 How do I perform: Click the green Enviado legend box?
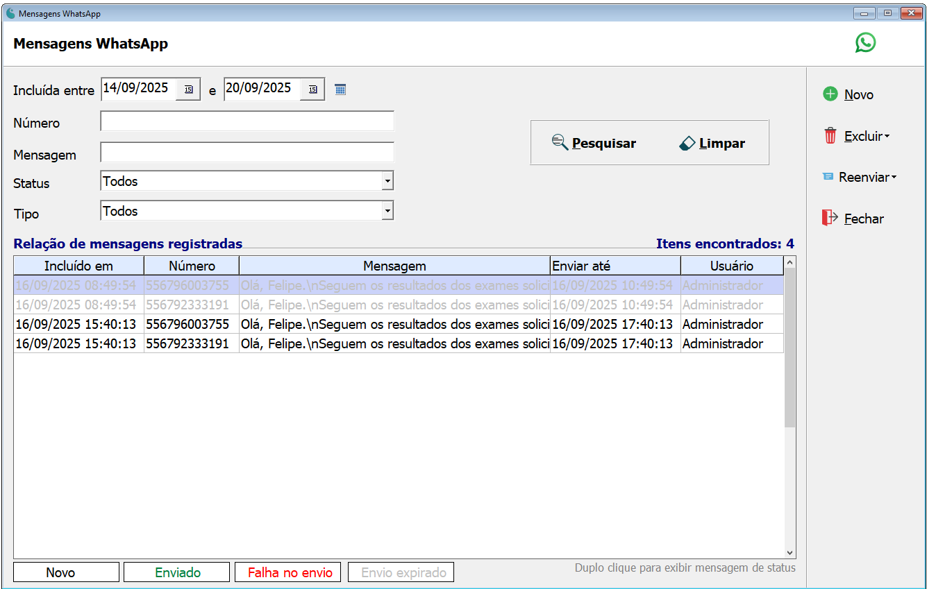(x=176, y=572)
